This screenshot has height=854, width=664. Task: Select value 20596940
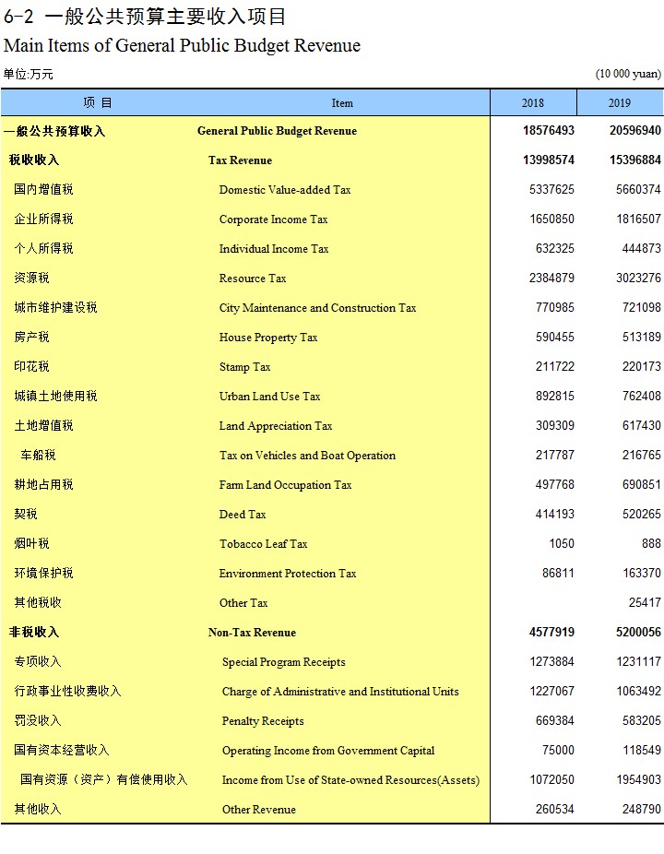click(x=635, y=131)
